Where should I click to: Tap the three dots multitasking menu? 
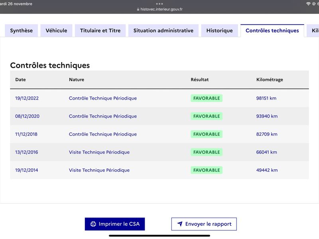159,4
